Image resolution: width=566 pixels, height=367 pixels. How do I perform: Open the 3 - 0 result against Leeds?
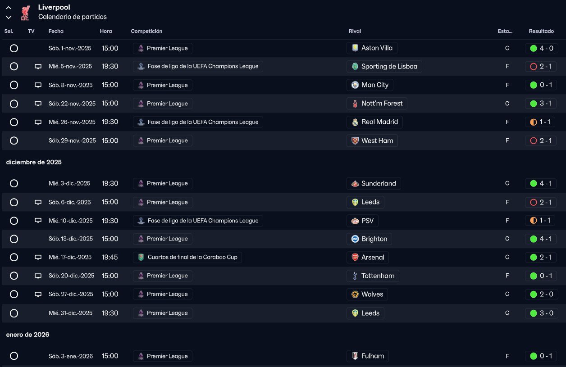[541, 313]
